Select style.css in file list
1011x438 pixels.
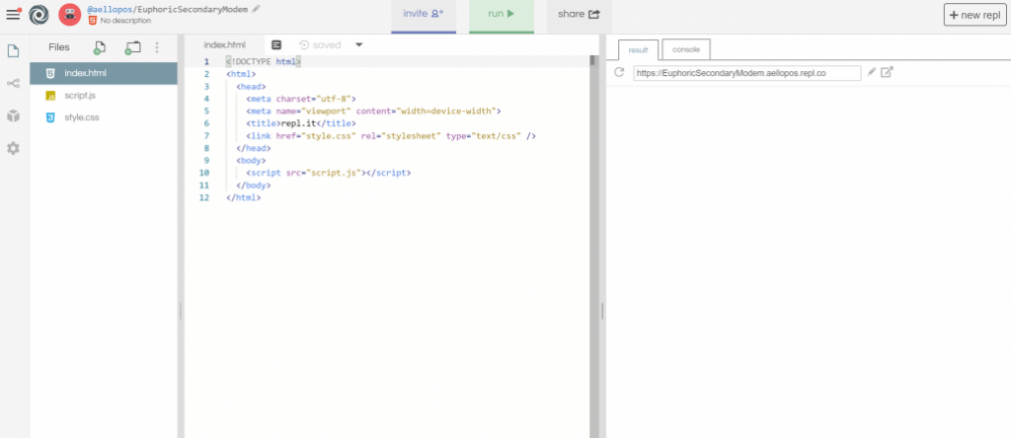[x=82, y=117]
